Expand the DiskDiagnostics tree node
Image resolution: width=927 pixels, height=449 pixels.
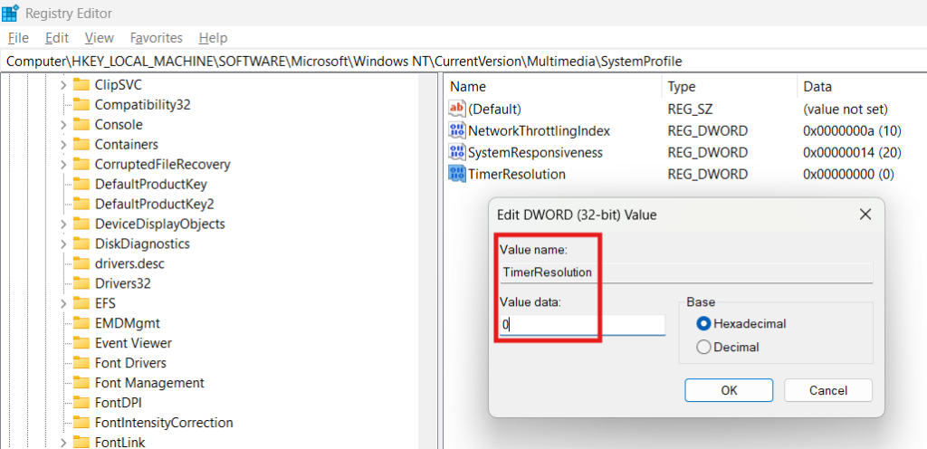(x=63, y=244)
